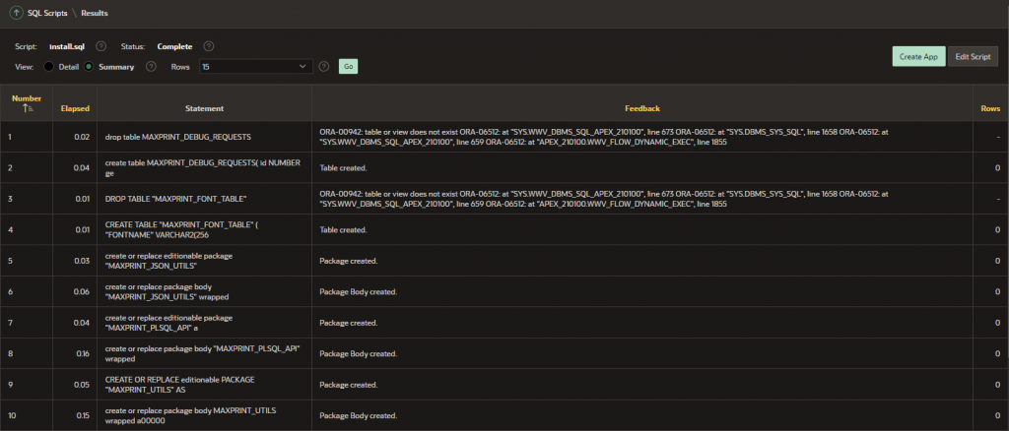Click the Statement column header

click(x=204, y=107)
